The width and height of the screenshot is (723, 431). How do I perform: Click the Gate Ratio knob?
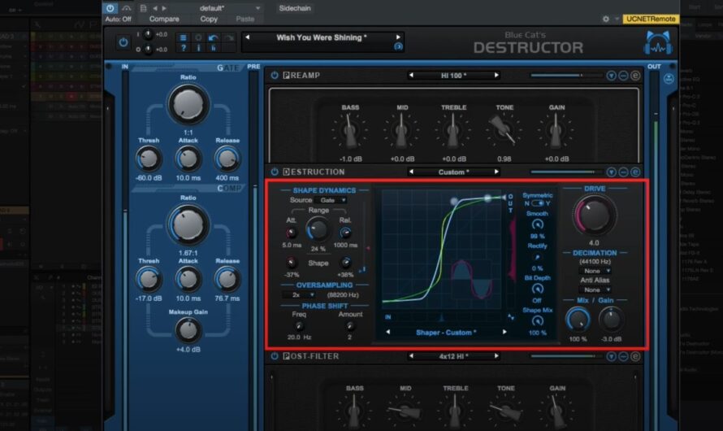[188, 105]
